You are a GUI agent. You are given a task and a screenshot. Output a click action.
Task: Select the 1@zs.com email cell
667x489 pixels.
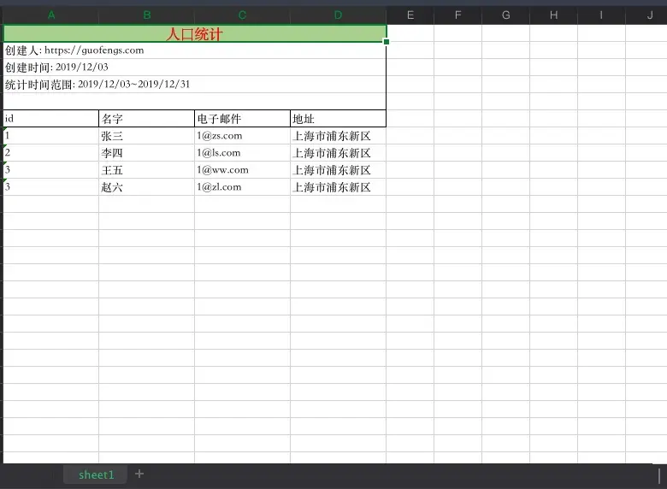pyautogui.click(x=243, y=136)
